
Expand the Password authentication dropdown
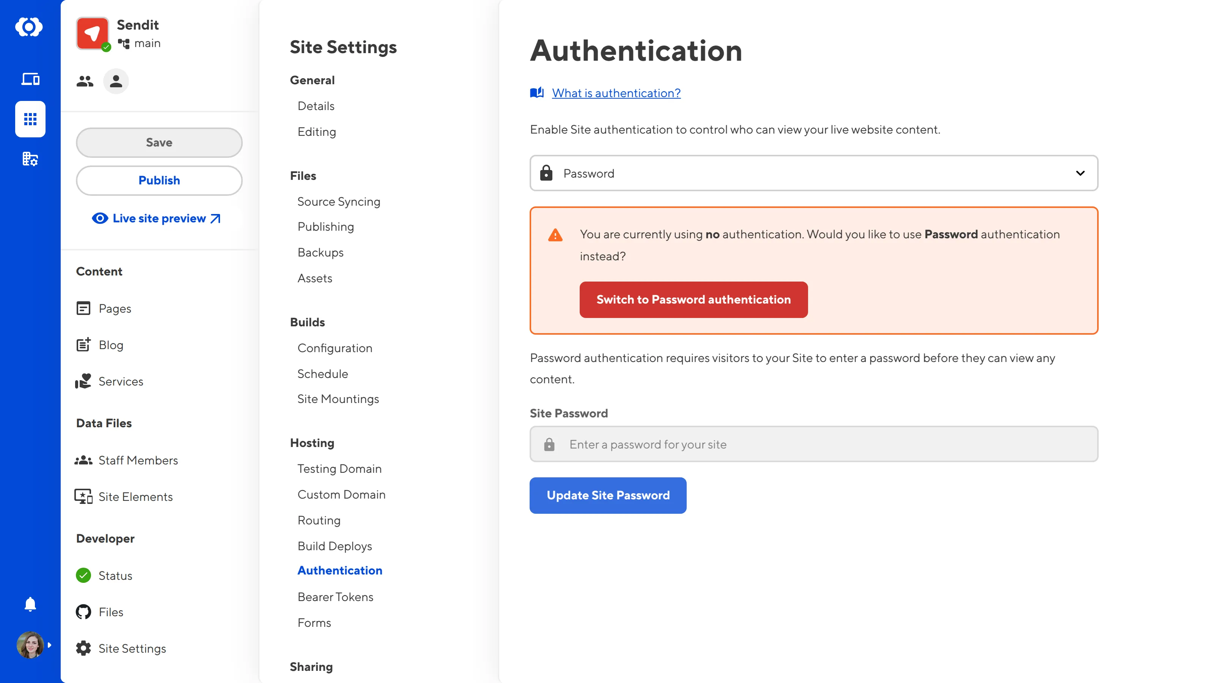point(1079,173)
